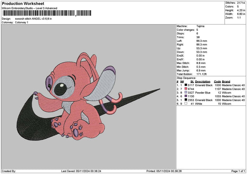247x174 pixels.
Task: Select the Trims value '38'
Action: (198, 37)
